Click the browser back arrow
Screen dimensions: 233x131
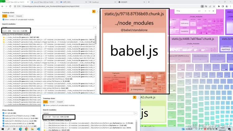[2, 6]
